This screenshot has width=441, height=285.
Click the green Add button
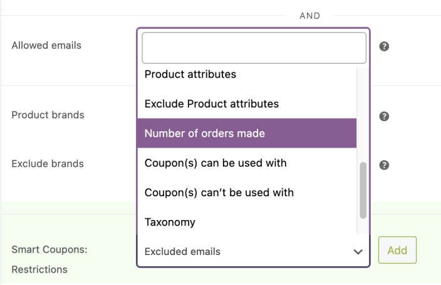397,250
